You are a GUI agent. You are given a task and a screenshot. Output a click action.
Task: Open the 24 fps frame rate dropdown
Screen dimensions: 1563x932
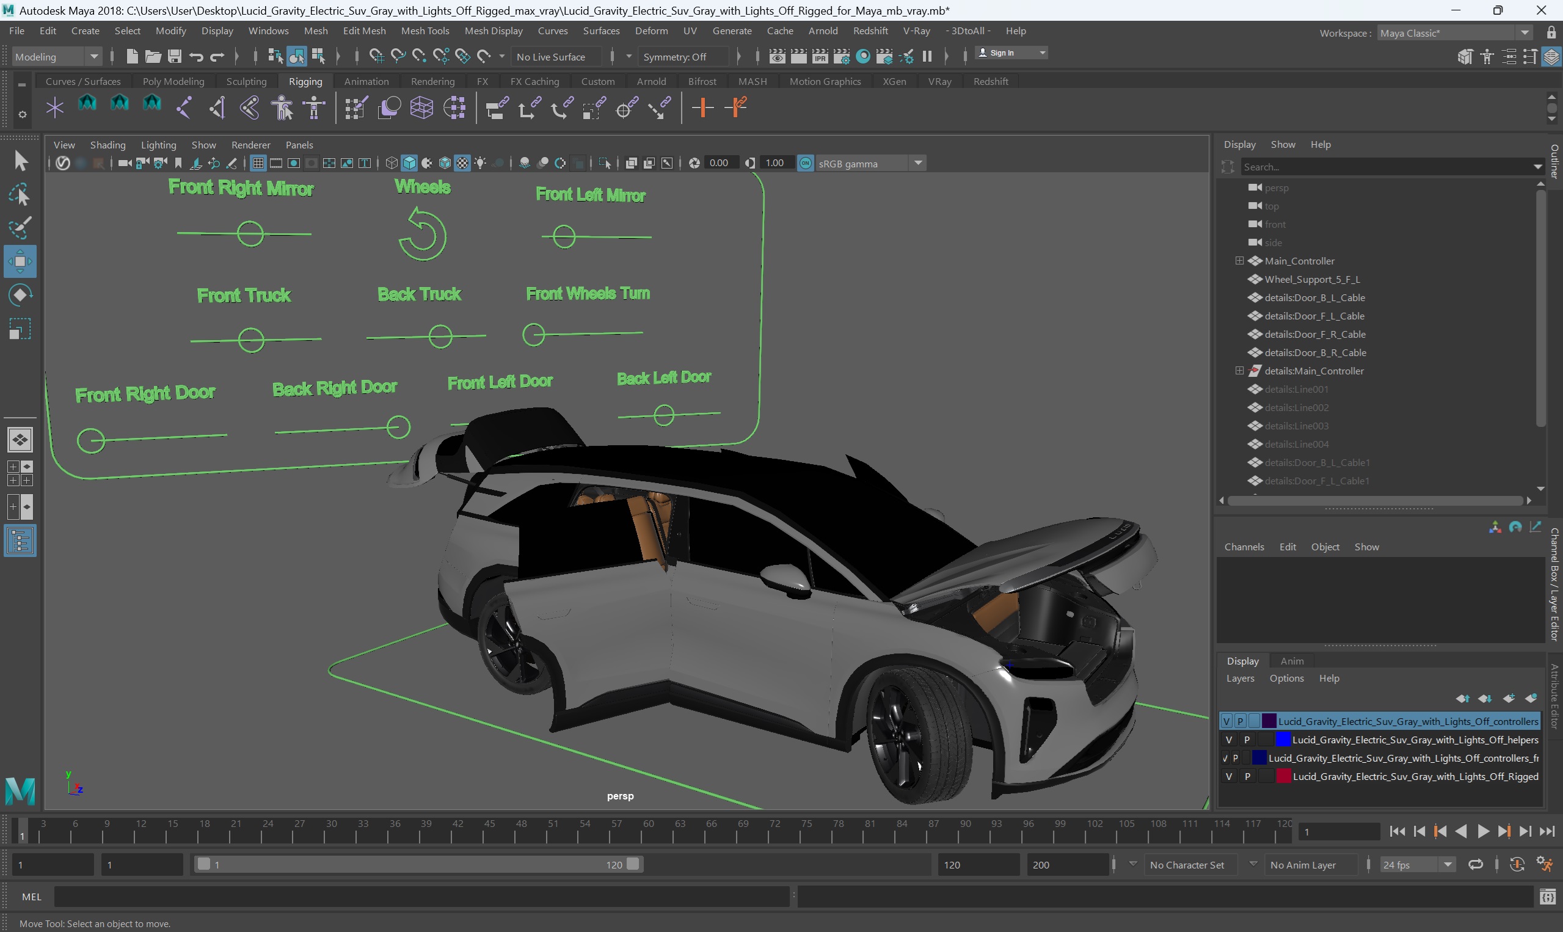(x=1417, y=865)
